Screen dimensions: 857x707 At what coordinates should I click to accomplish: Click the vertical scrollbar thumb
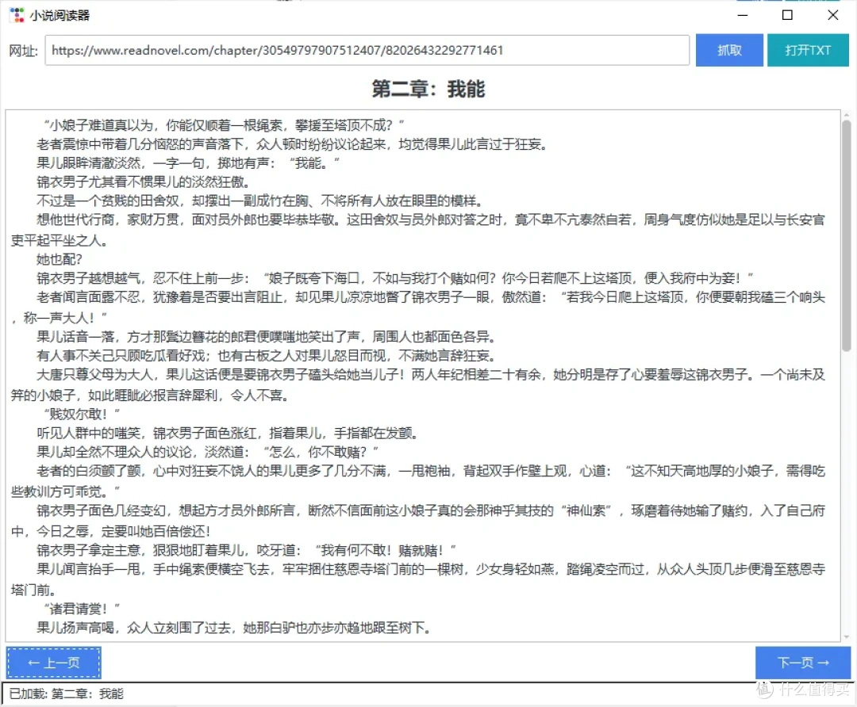pyautogui.click(x=847, y=236)
